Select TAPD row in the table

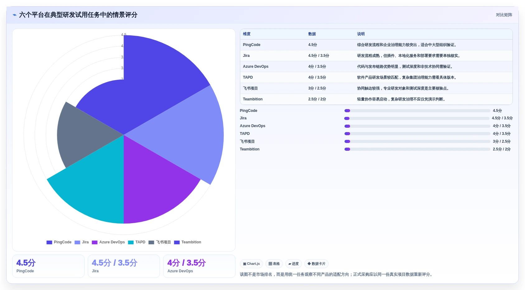tap(376, 77)
